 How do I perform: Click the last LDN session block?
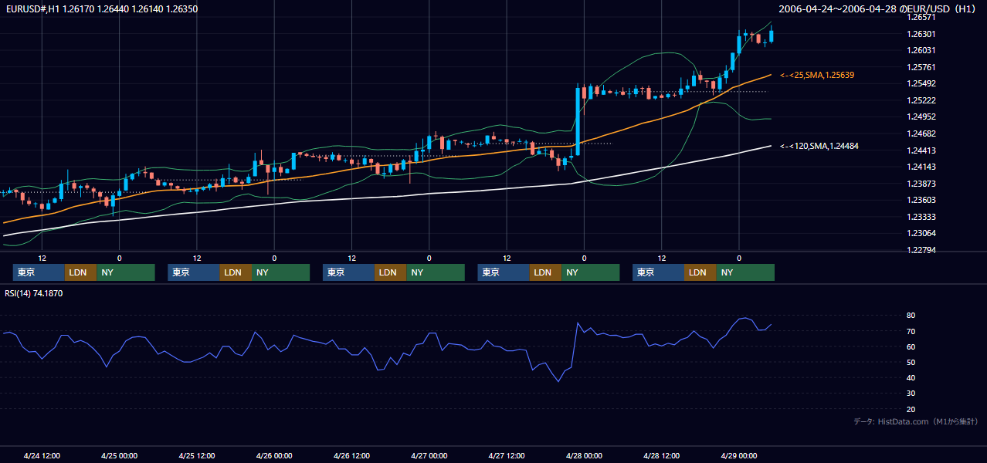tap(700, 272)
